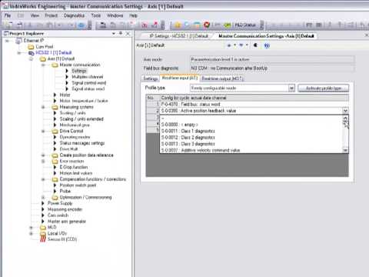
Task: Open Status messages settings tree item
Action: [82, 143]
